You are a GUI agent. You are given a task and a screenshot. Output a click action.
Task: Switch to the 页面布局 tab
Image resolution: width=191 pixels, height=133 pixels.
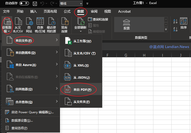coord(50,11)
